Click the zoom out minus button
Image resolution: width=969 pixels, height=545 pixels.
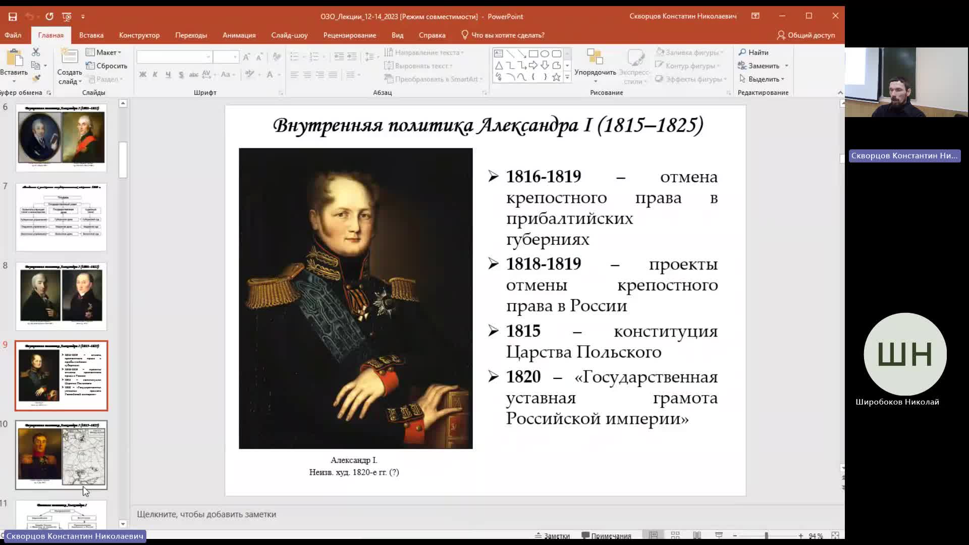(x=735, y=536)
